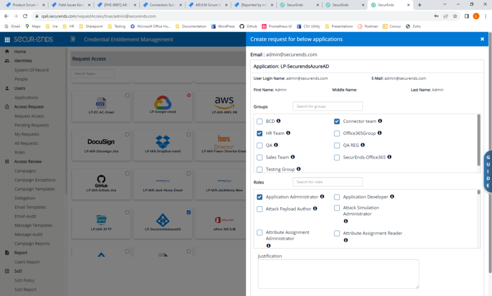Viewport: 492px width, 296px height.
Task: Open the Chrome profile avatar icon
Action: (476, 16)
